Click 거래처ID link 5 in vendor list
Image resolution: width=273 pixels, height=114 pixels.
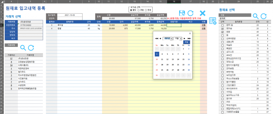(11, 89)
